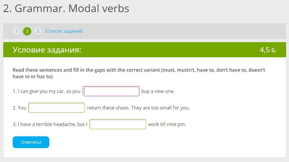Click the text "buy a new one."
Screen dimensions: 289x162
pos(158,91)
